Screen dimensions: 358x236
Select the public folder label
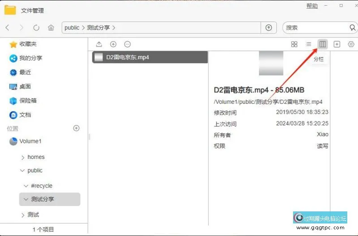pyautogui.click(x=35, y=171)
